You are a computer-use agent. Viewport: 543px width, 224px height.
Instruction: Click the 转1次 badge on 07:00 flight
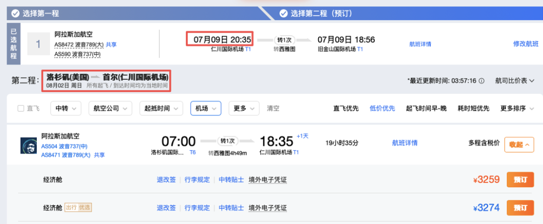tap(228, 141)
